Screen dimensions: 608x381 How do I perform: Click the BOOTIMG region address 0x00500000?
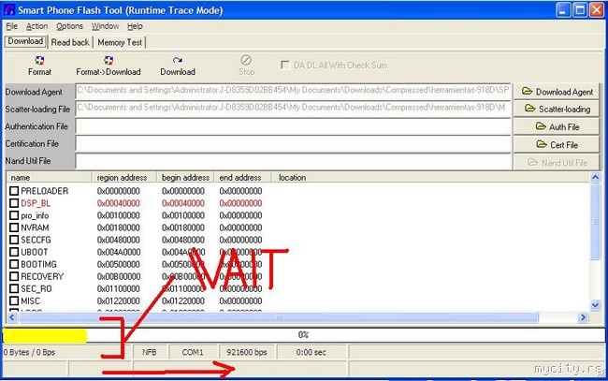click(118, 264)
